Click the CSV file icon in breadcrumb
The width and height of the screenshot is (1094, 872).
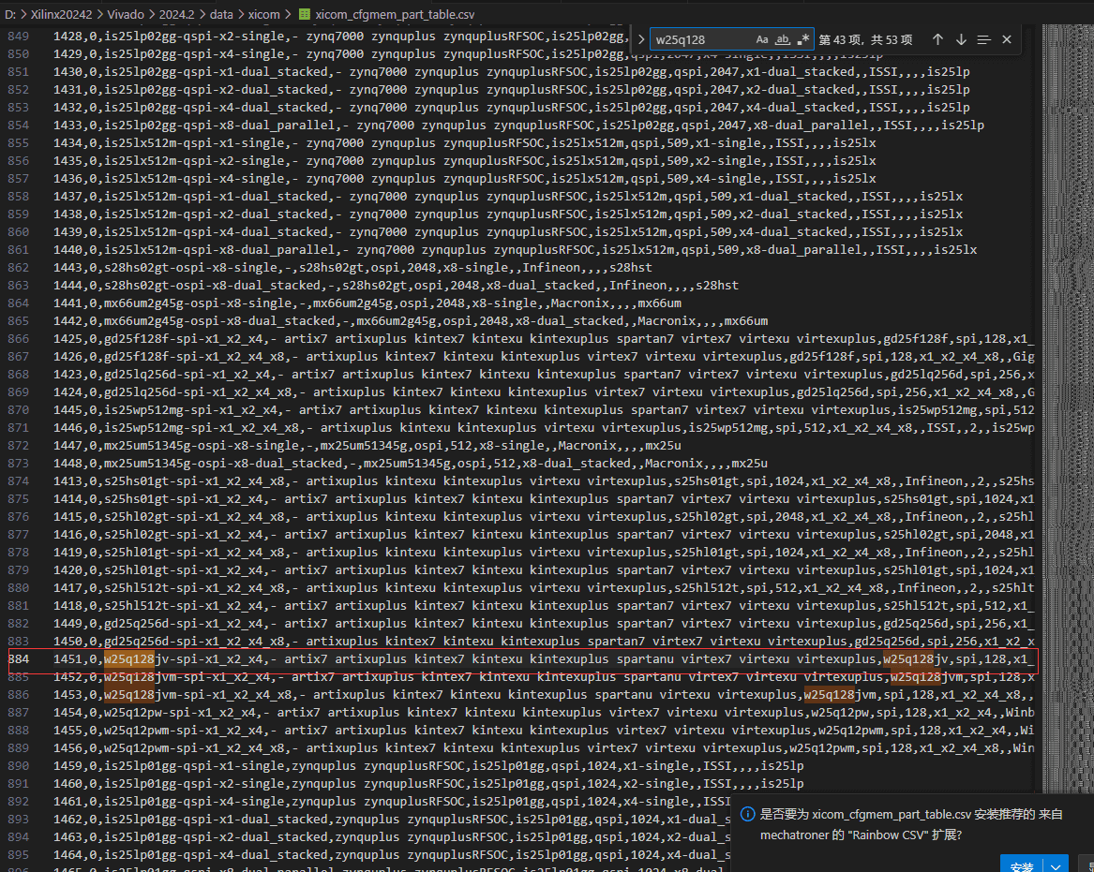click(305, 14)
